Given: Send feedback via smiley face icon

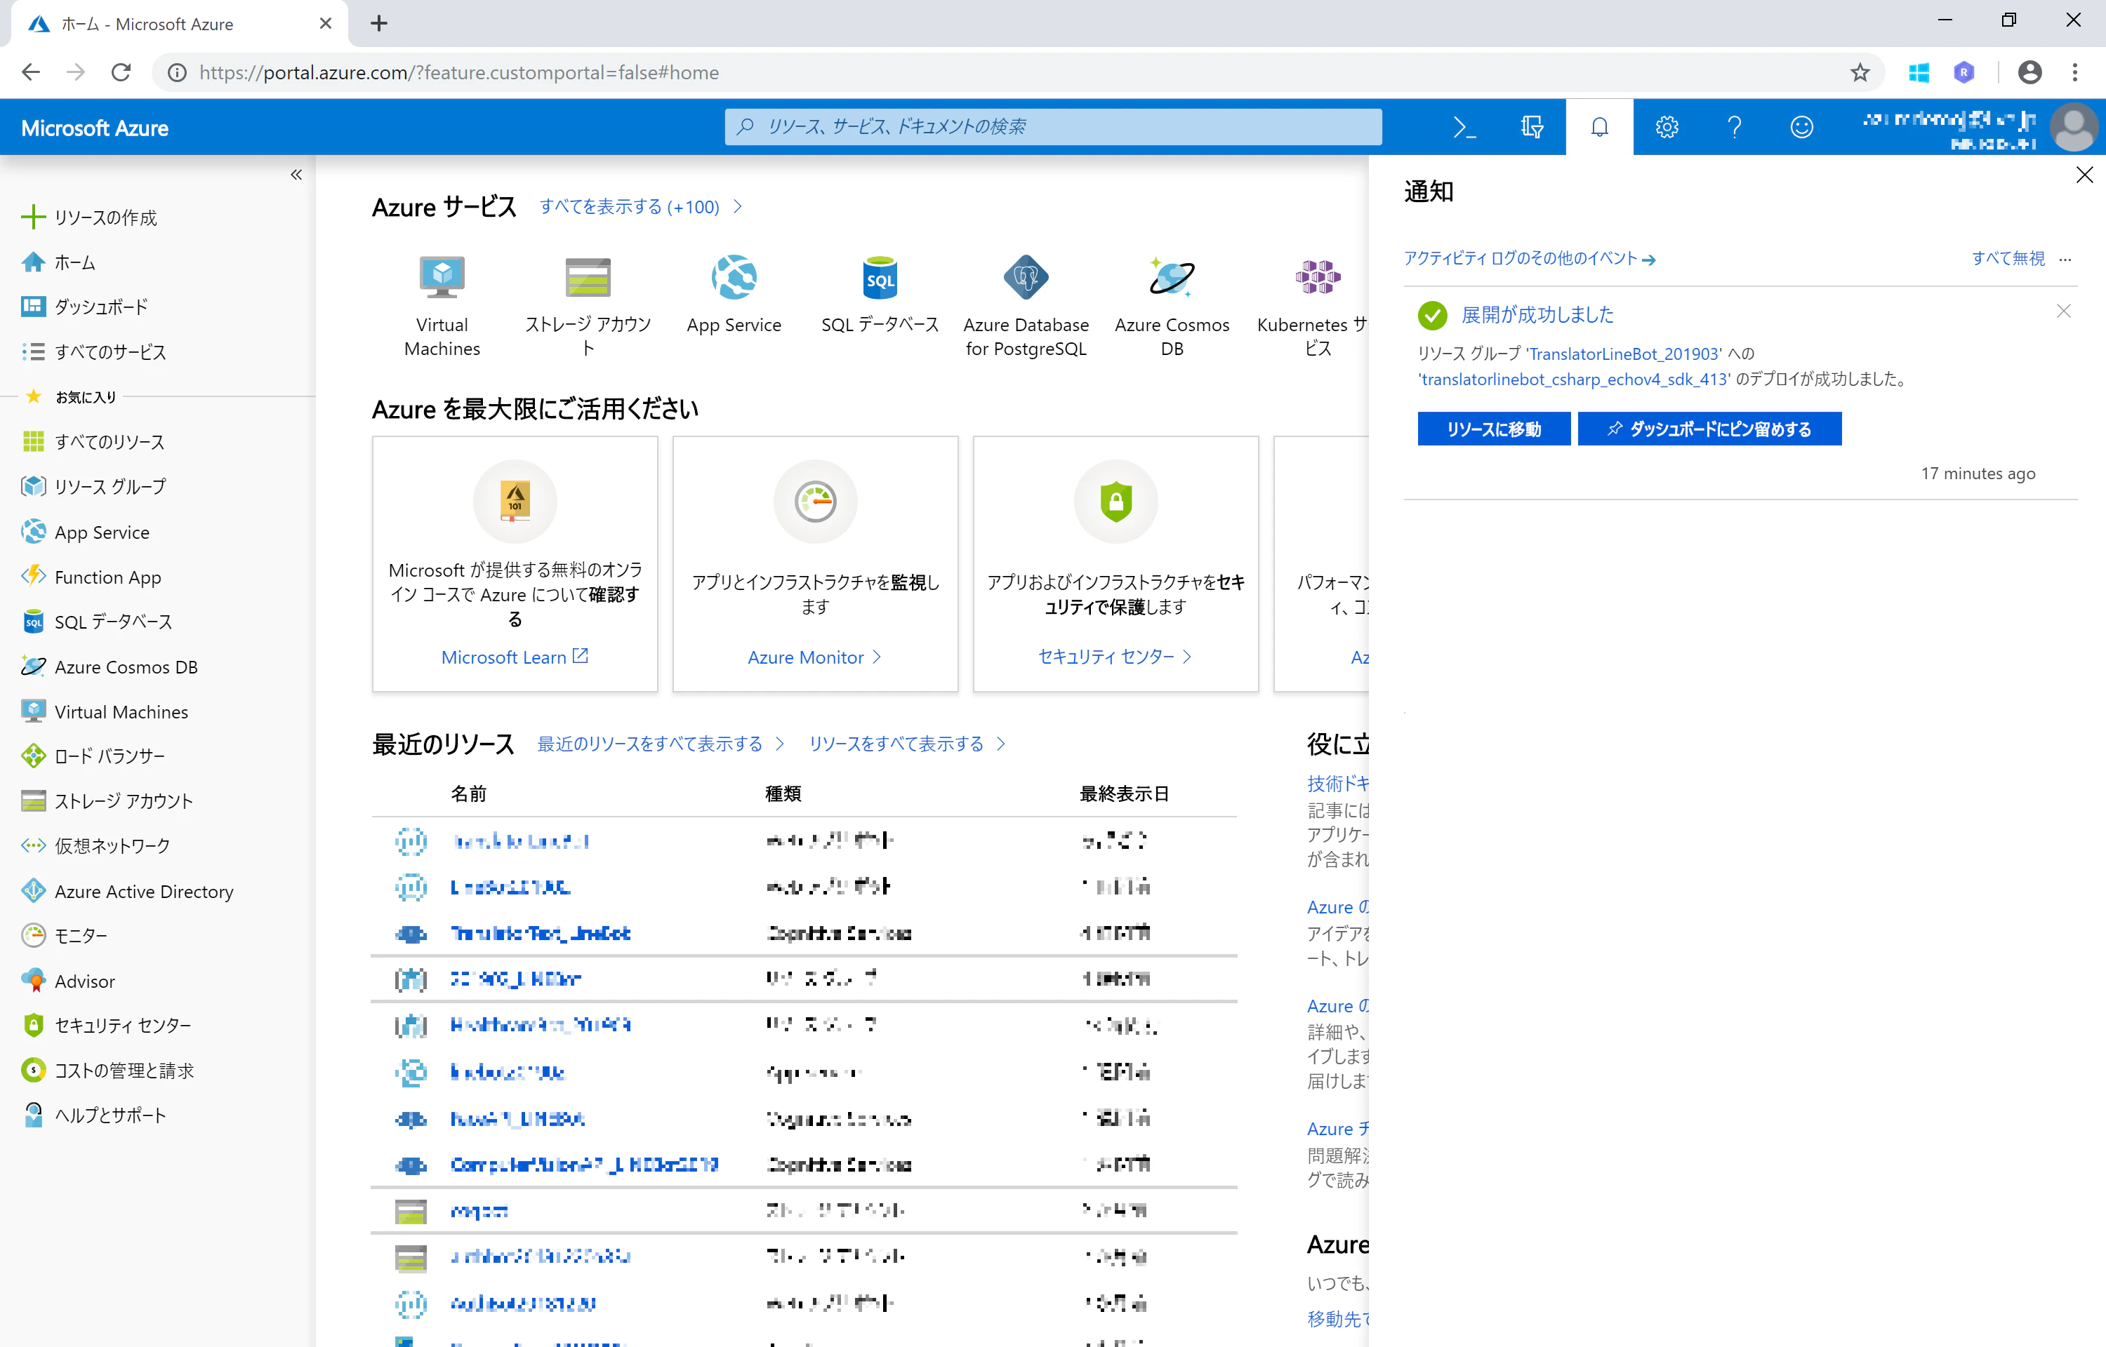Looking at the screenshot, I should click(x=1801, y=128).
